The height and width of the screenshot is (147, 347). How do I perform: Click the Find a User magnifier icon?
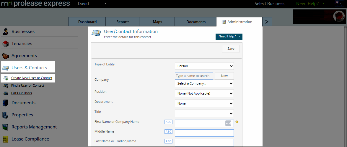(x=6, y=86)
